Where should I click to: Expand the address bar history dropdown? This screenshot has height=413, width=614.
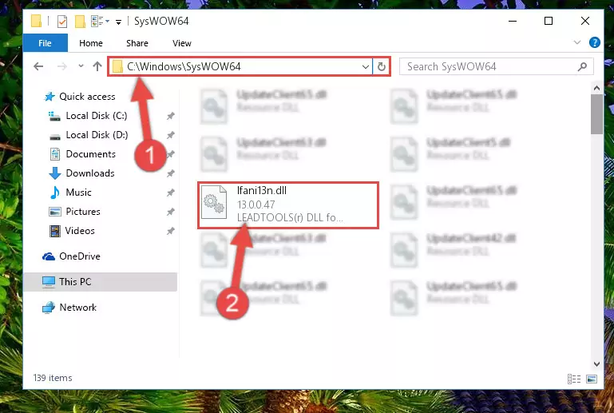[366, 66]
